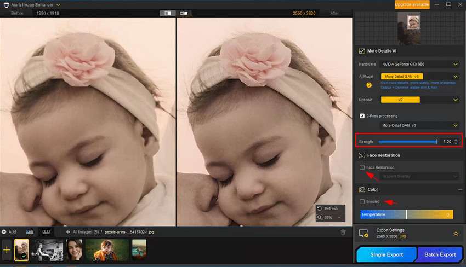Open the Gradient Overlay dropdown
Image resolution: width=466 pixels, height=267 pixels.
pyautogui.click(x=419, y=176)
